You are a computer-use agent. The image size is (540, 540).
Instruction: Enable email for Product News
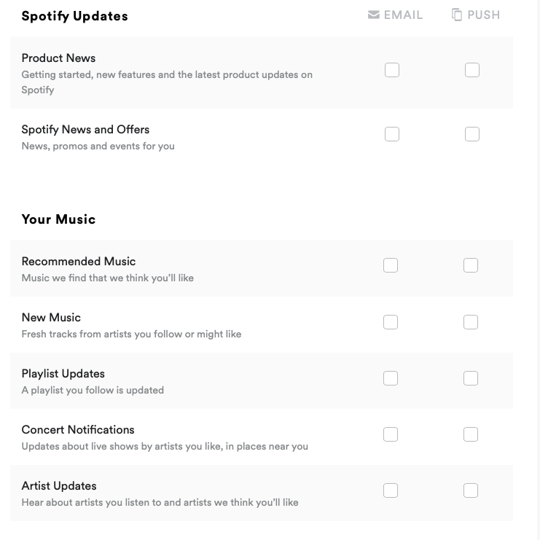click(392, 70)
